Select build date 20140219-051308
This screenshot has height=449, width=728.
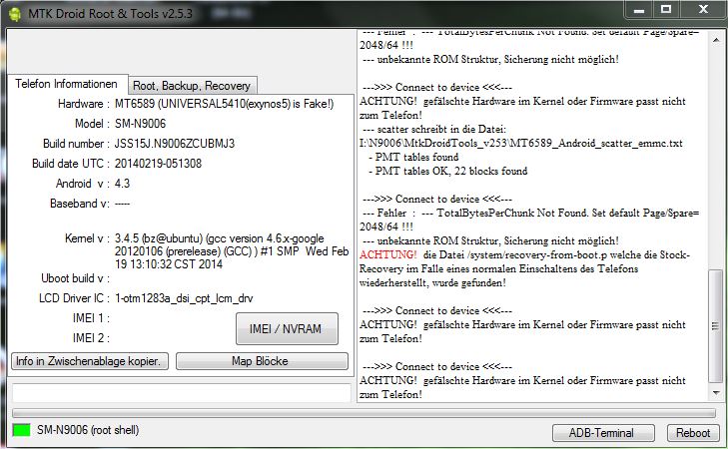pos(159,164)
